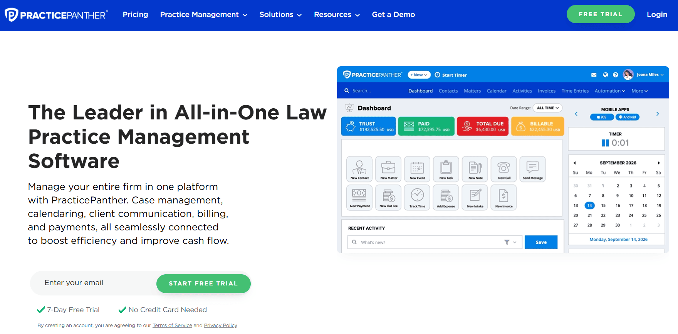Show next mobile apps slide arrow
Image resolution: width=678 pixels, height=334 pixels.
[658, 114]
